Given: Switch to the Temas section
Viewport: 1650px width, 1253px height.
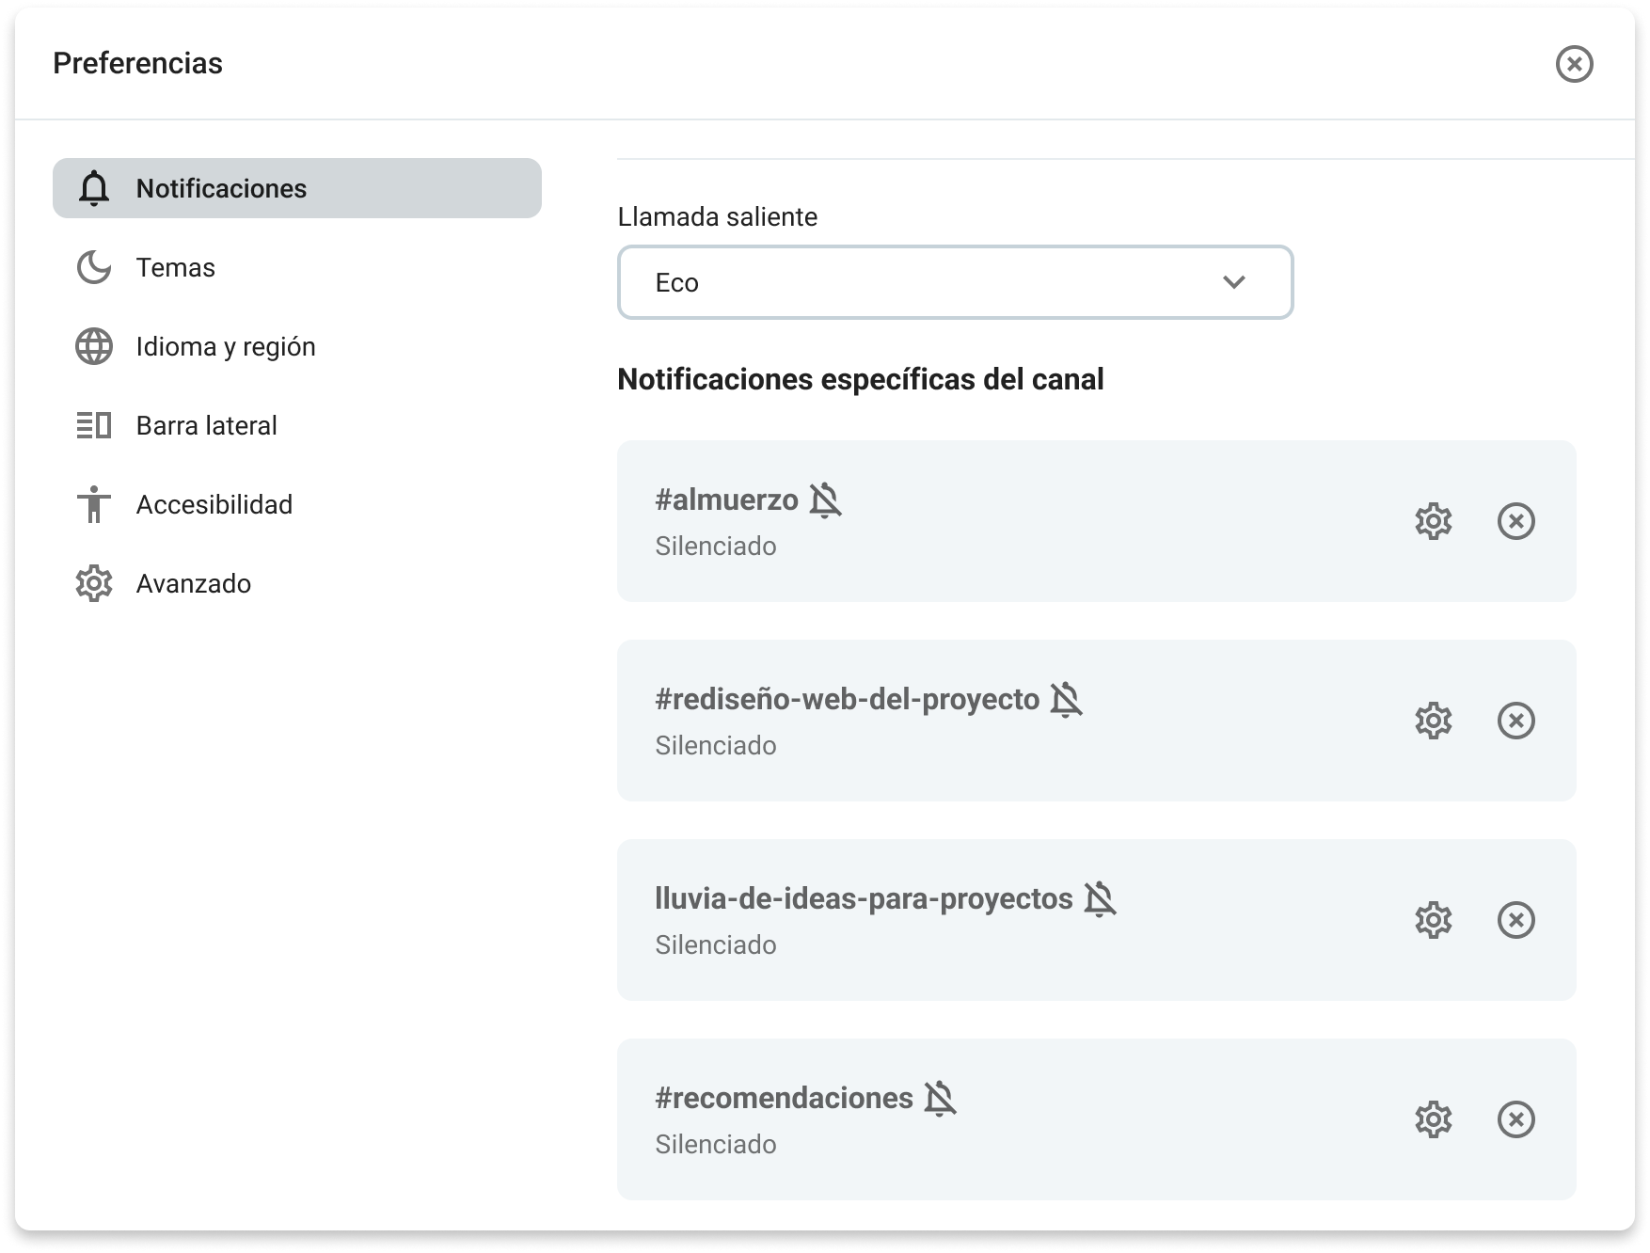Looking at the screenshot, I should pos(176,267).
